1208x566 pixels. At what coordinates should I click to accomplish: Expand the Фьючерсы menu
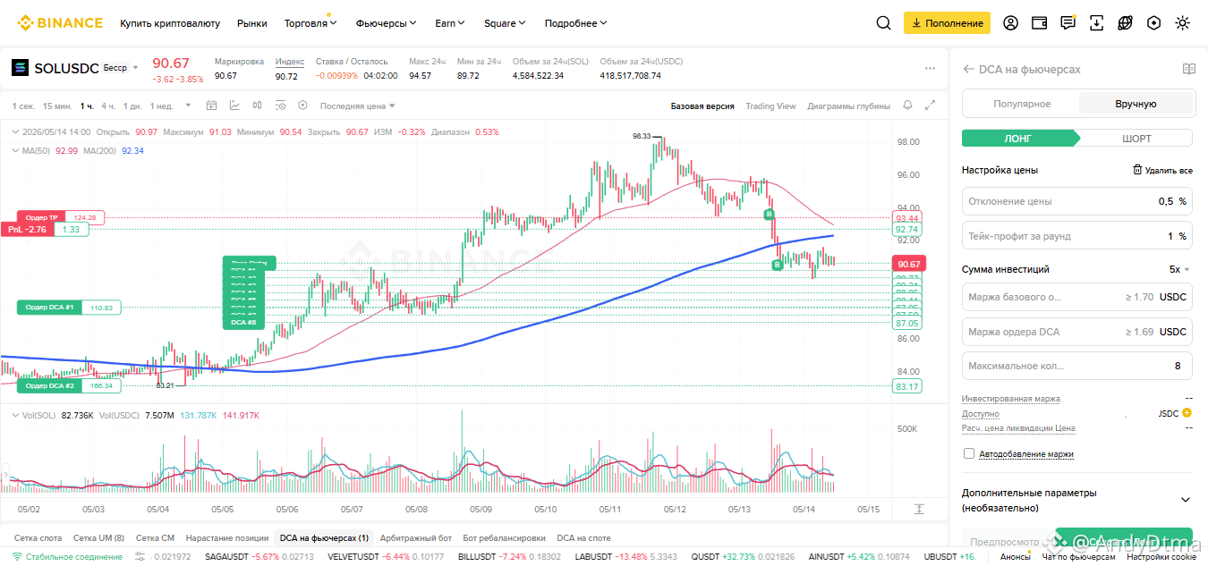pyautogui.click(x=387, y=23)
